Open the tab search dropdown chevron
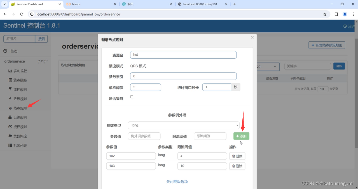Viewport: 358px width, 189px height. [x=4, y=4]
